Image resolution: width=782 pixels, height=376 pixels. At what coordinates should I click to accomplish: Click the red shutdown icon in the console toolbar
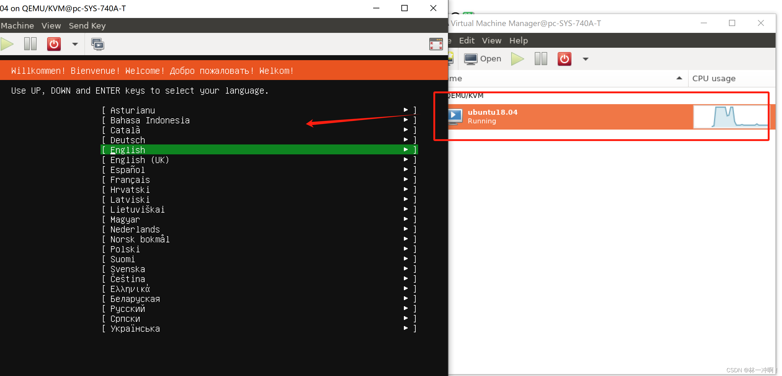[x=53, y=44]
